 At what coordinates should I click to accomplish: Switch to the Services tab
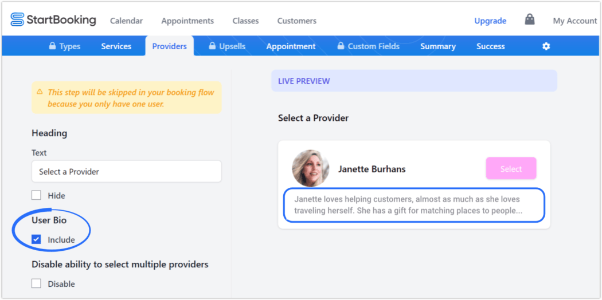[116, 46]
